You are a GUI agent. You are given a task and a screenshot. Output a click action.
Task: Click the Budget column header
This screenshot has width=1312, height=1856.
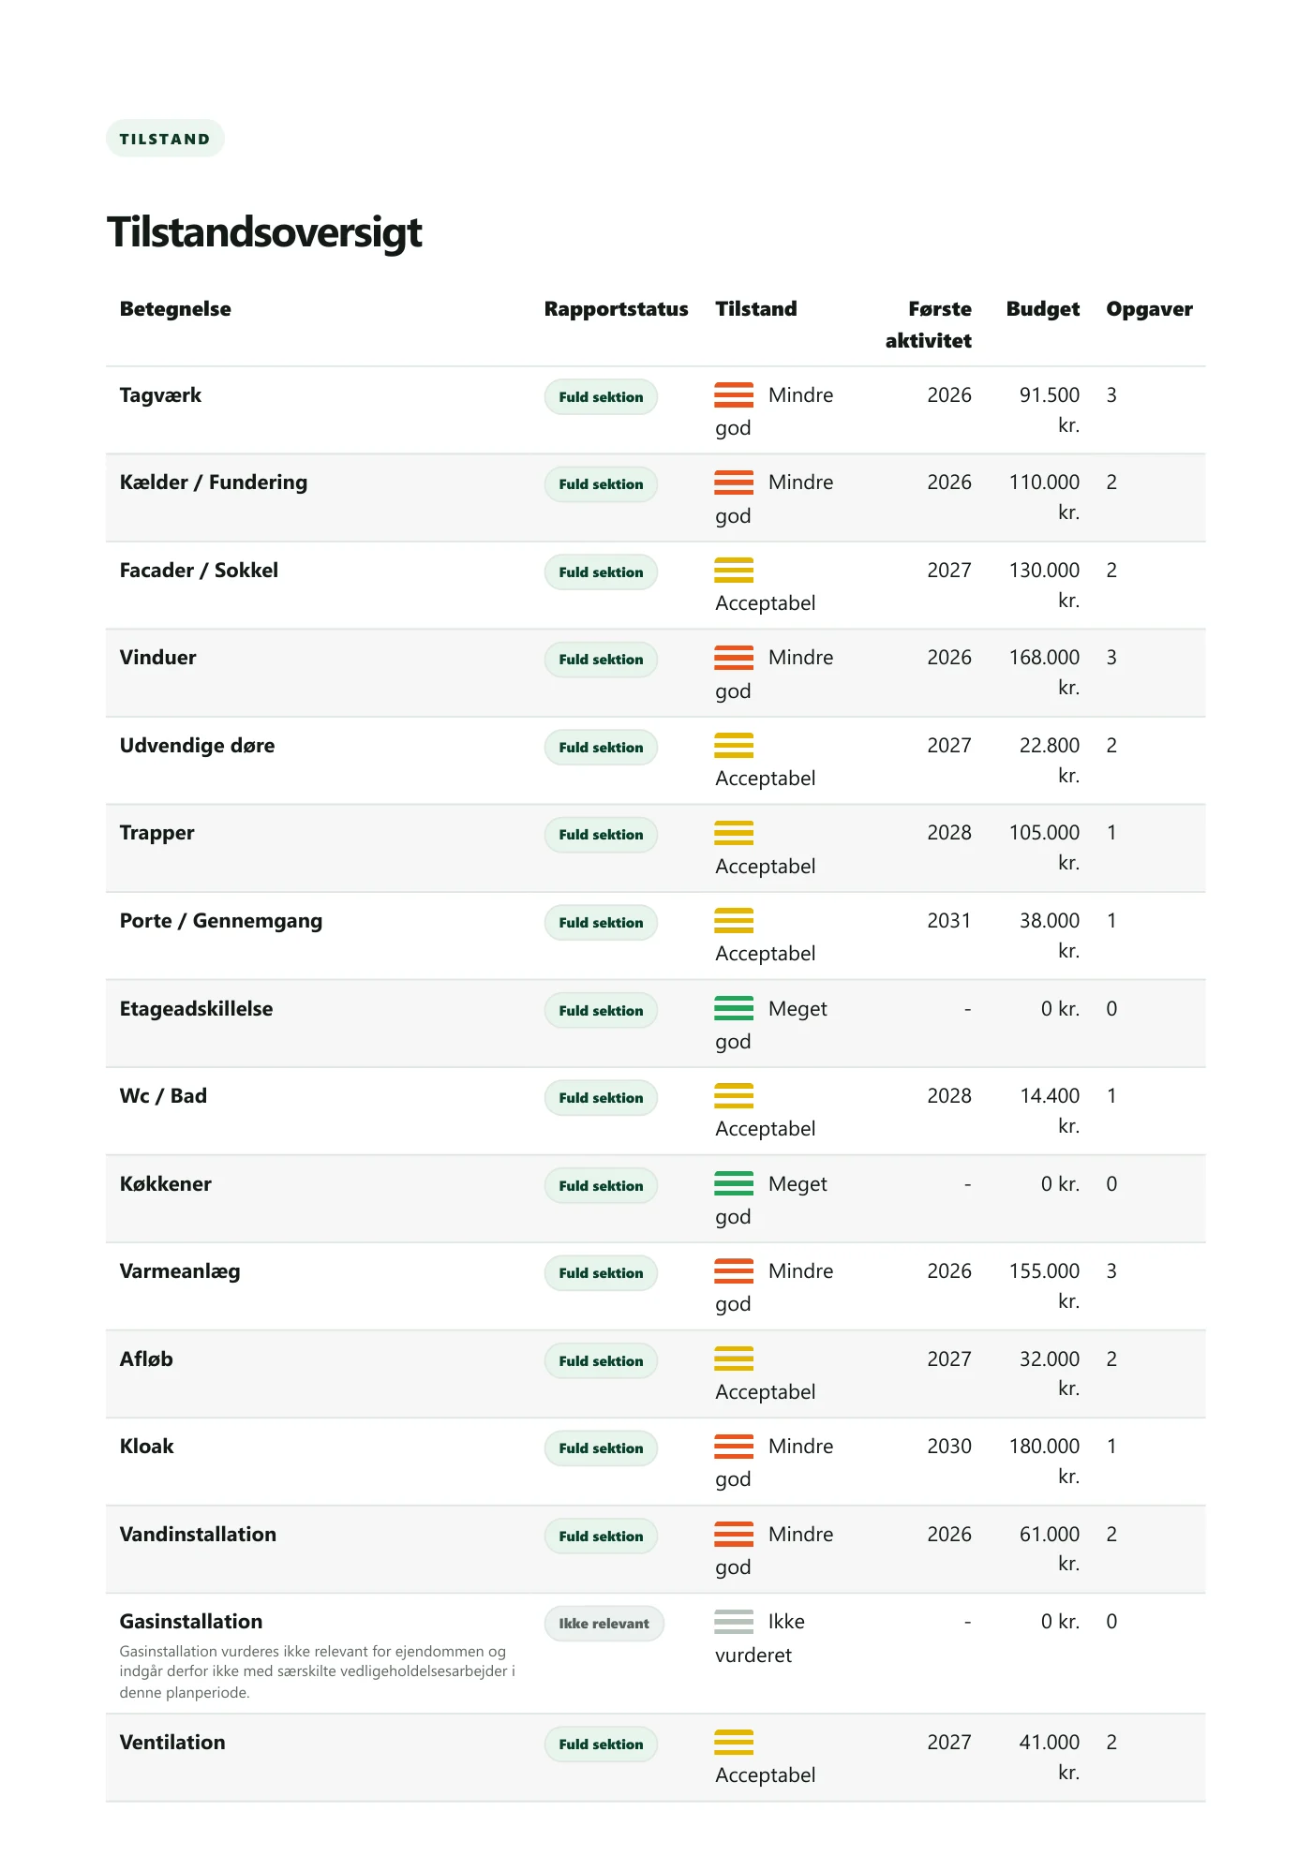coord(1042,309)
